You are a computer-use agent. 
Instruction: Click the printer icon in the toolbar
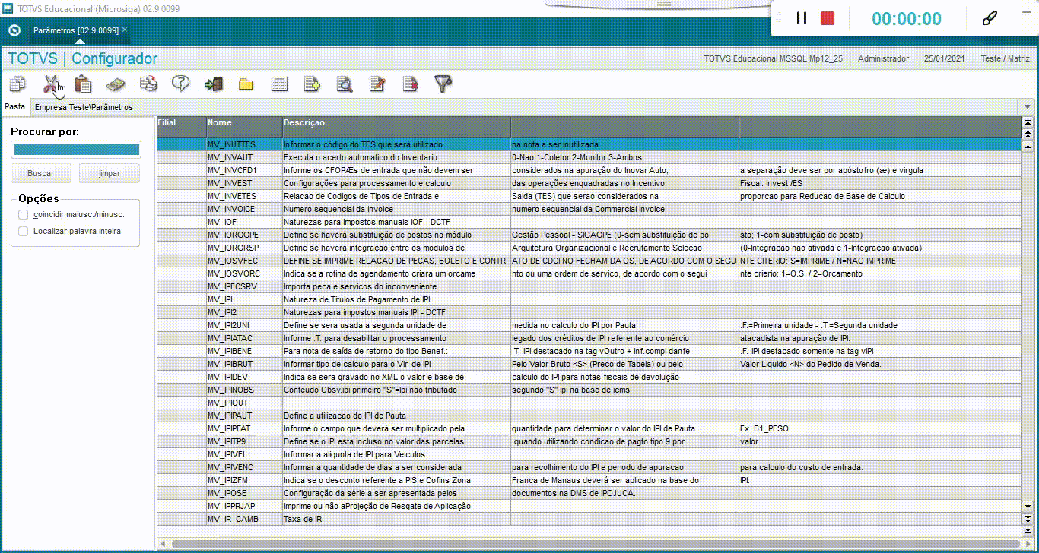coord(148,84)
